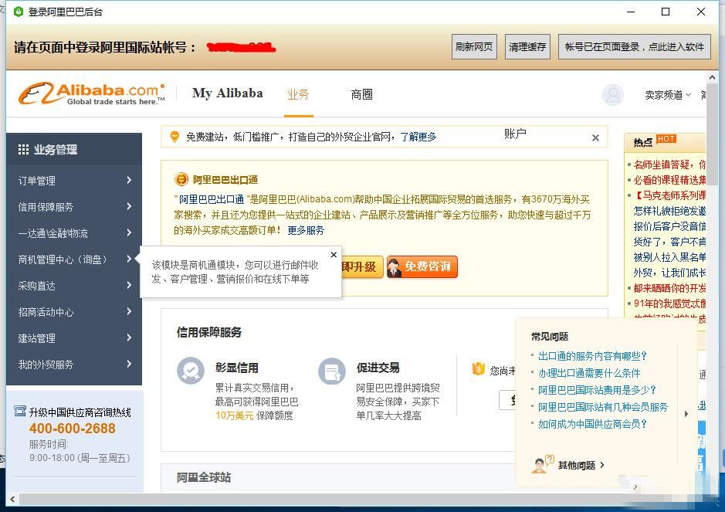
Task: Click the 免费咨询 button
Action: click(422, 267)
